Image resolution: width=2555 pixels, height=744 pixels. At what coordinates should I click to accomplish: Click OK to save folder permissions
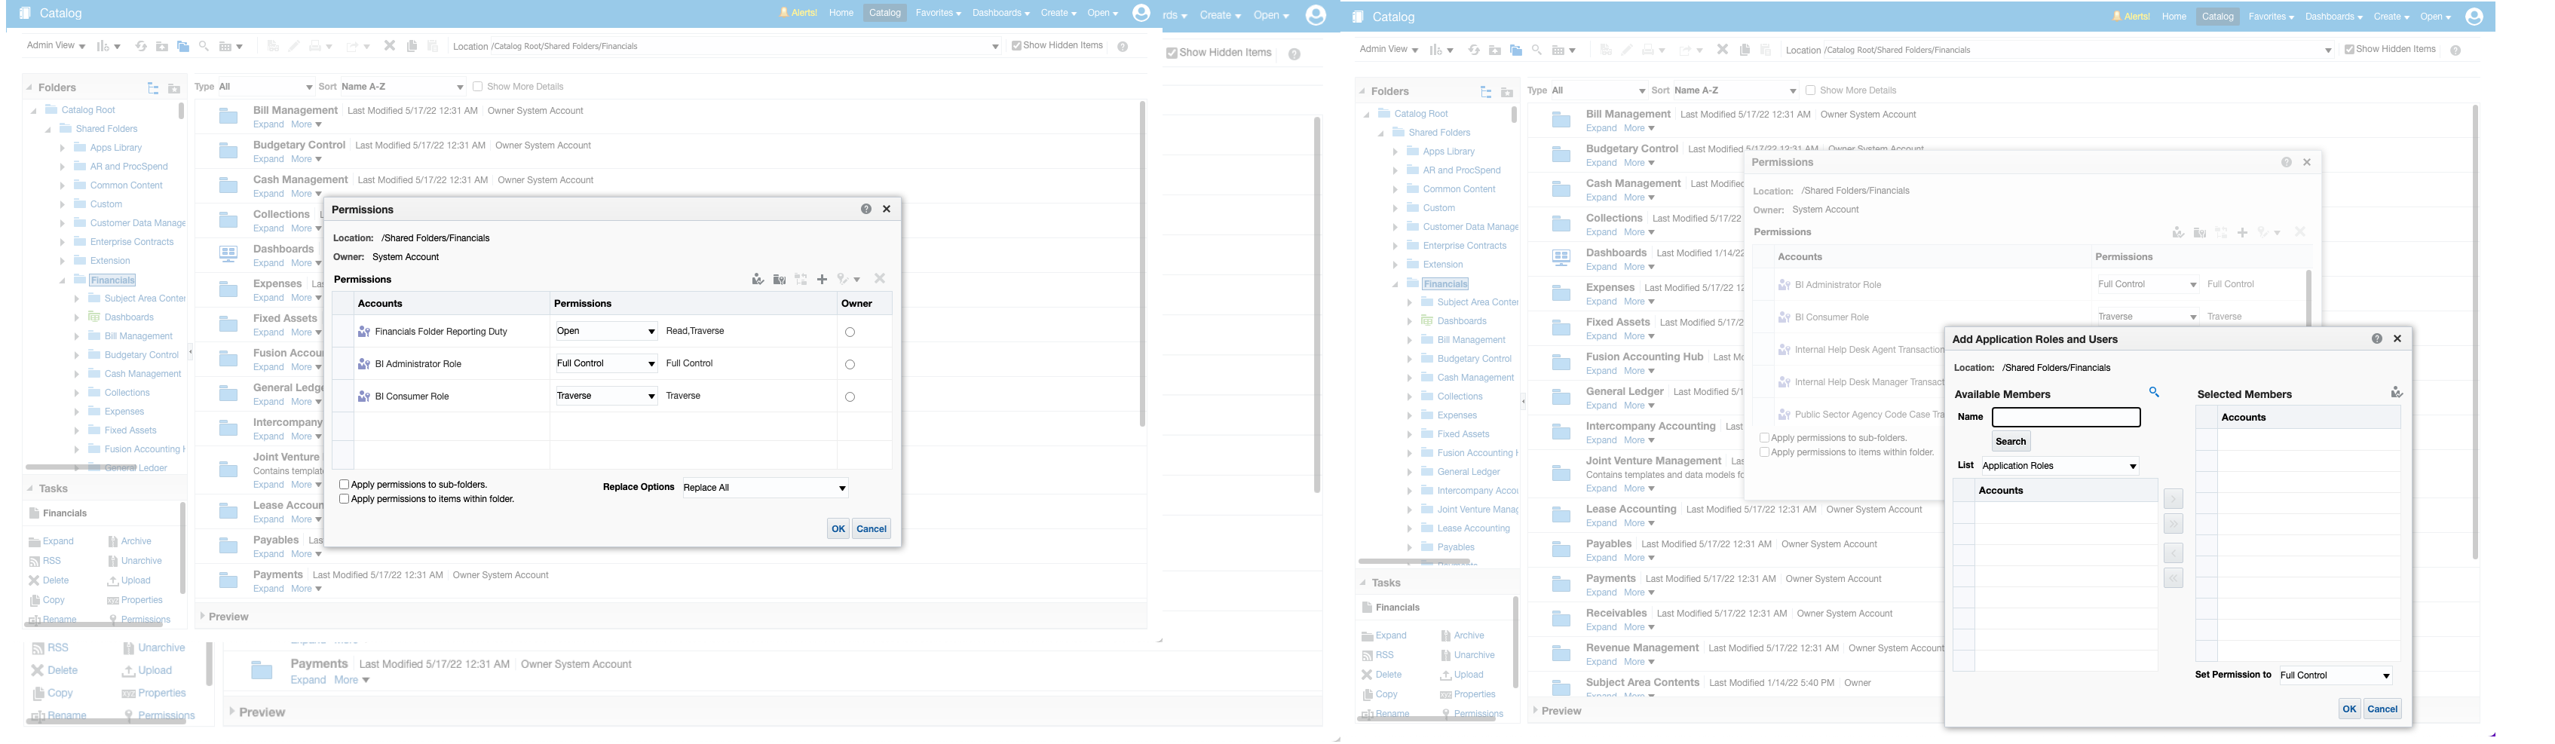838,528
